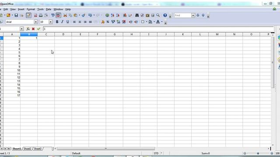Screen dimensions: 280x157
Task: Justify cell content
Action: coord(91,22)
